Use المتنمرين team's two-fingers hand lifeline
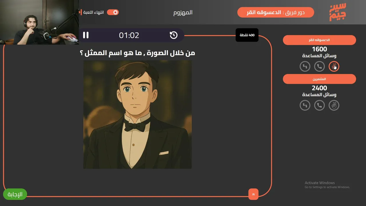 coord(334,106)
